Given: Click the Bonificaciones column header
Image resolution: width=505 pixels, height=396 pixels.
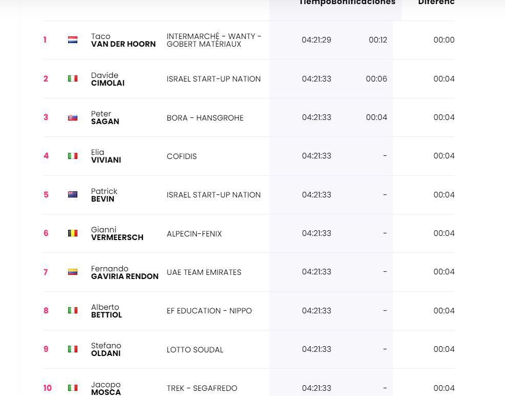Looking at the screenshot, I should (x=364, y=3).
